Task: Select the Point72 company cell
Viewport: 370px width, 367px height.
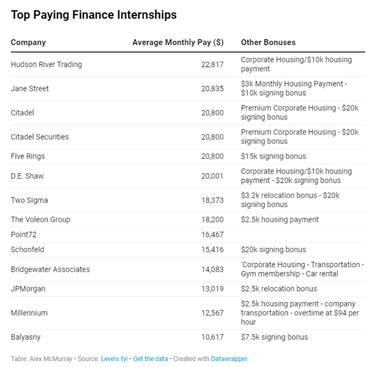Action: click(x=23, y=234)
